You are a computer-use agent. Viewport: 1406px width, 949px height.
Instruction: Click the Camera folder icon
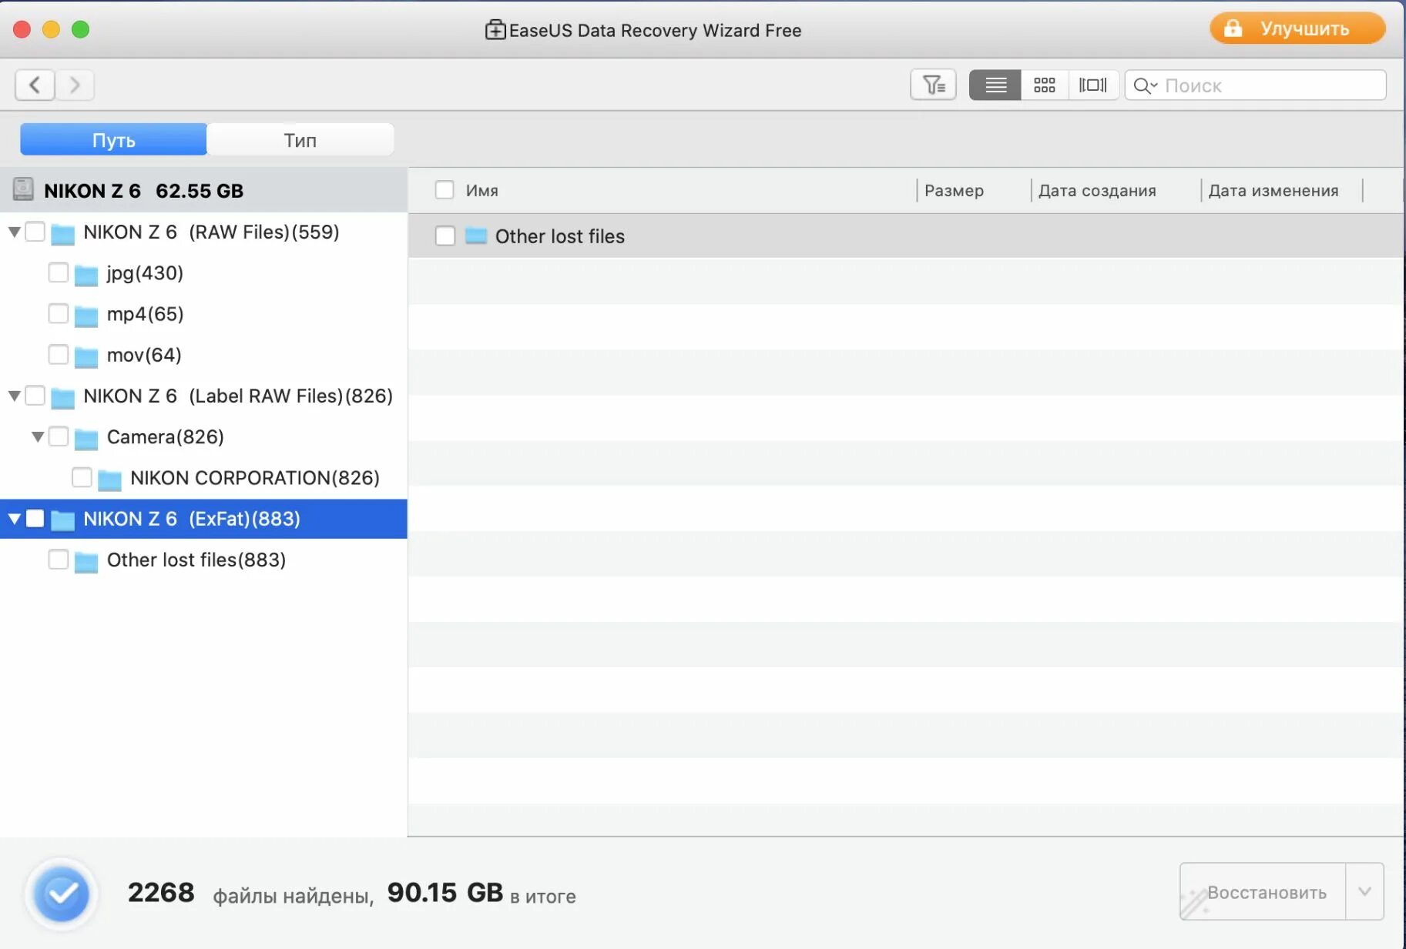pos(86,438)
